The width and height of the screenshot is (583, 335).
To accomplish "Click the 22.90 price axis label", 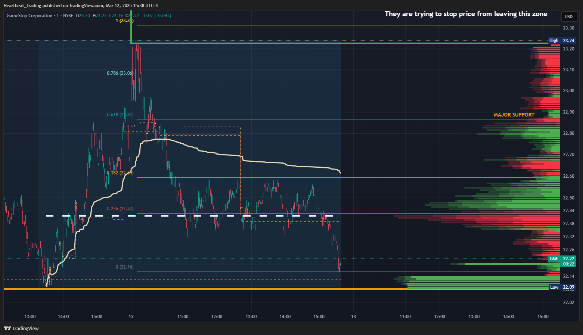I will (x=568, y=112).
